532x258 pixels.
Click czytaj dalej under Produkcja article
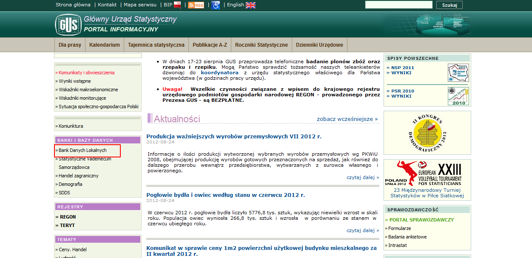pyautogui.click(x=363, y=177)
